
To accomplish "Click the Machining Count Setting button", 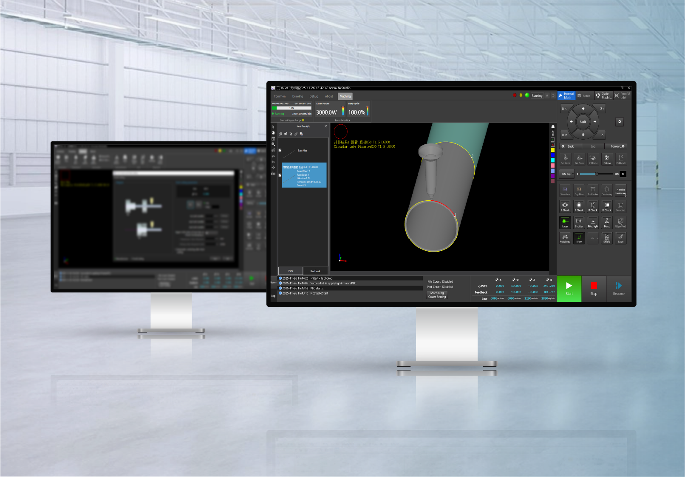I will pos(437,295).
